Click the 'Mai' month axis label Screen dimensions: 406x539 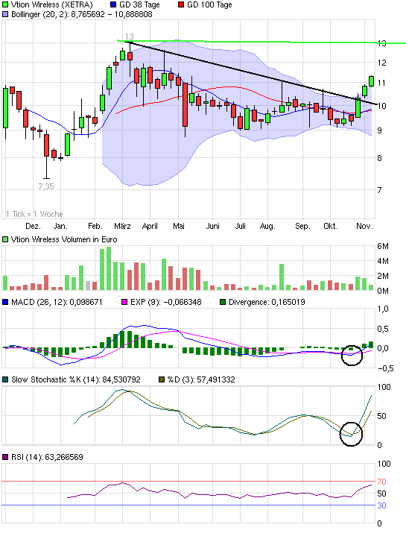(179, 226)
